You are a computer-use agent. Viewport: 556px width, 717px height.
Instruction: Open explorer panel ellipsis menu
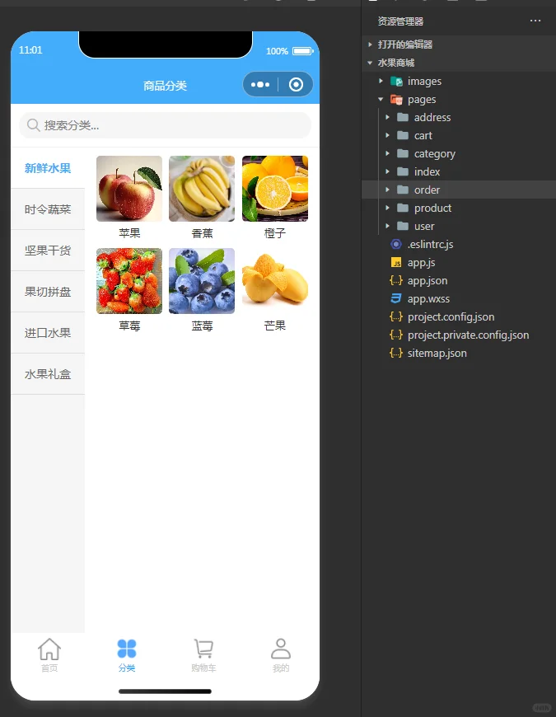tap(535, 21)
